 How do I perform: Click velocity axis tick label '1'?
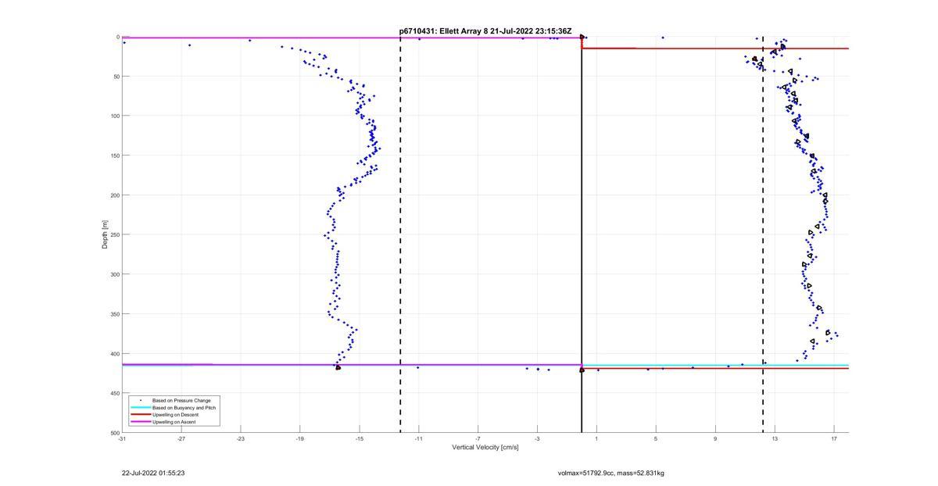(x=596, y=439)
